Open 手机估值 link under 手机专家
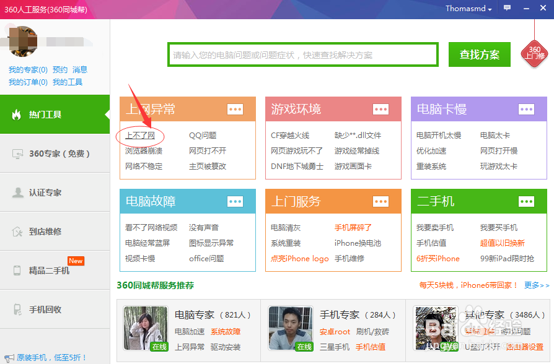The width and height of the screenshot is (554, 364). coord(371,347)
